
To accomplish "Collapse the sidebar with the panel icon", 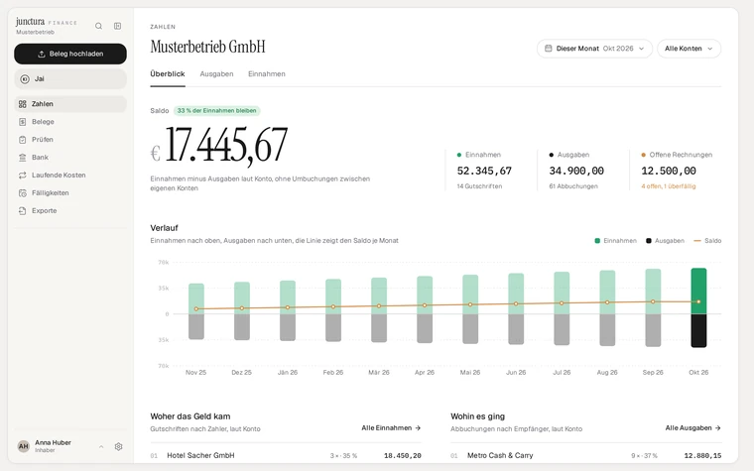I will (x=117, y=26).
